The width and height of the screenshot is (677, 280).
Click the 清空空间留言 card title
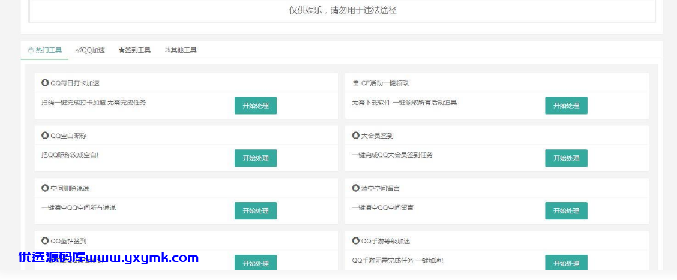point(381,188)
